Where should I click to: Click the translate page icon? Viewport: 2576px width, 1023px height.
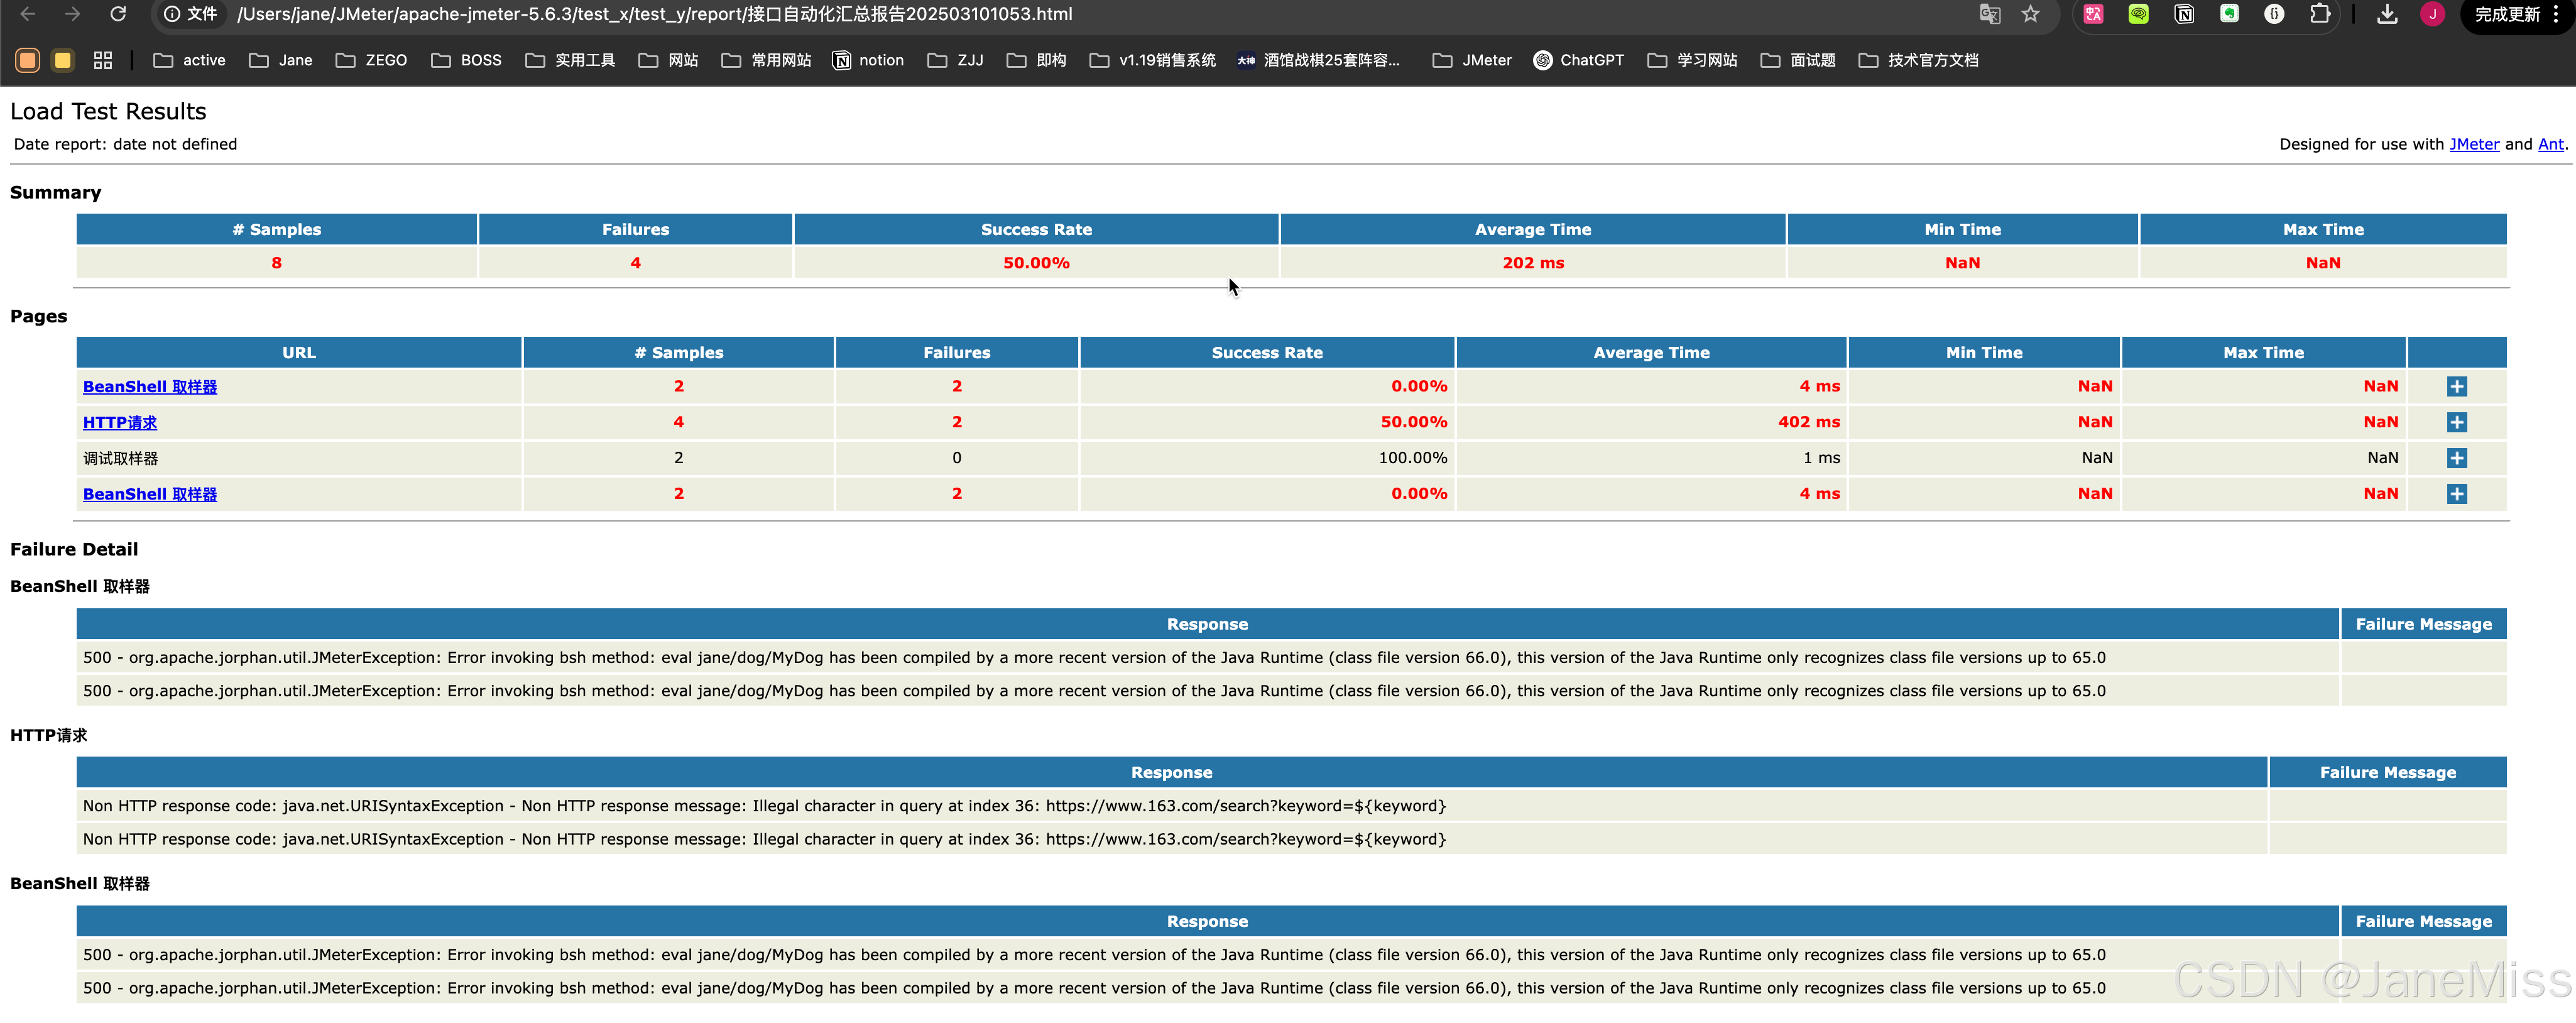[1989, 14]
